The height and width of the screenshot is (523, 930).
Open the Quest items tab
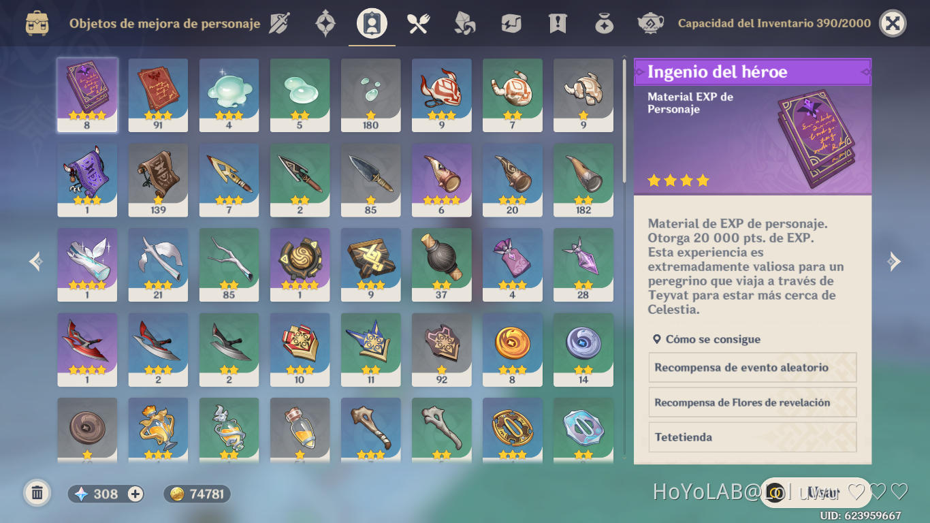(x=558, y=23)
